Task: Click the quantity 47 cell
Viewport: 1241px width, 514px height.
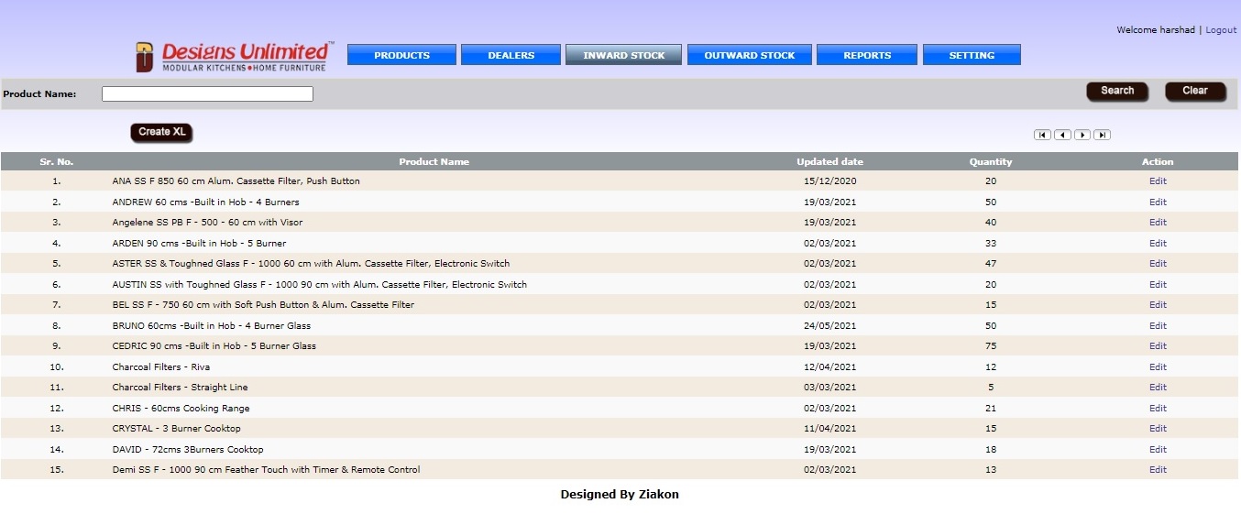Action: (x=991, y=264)
